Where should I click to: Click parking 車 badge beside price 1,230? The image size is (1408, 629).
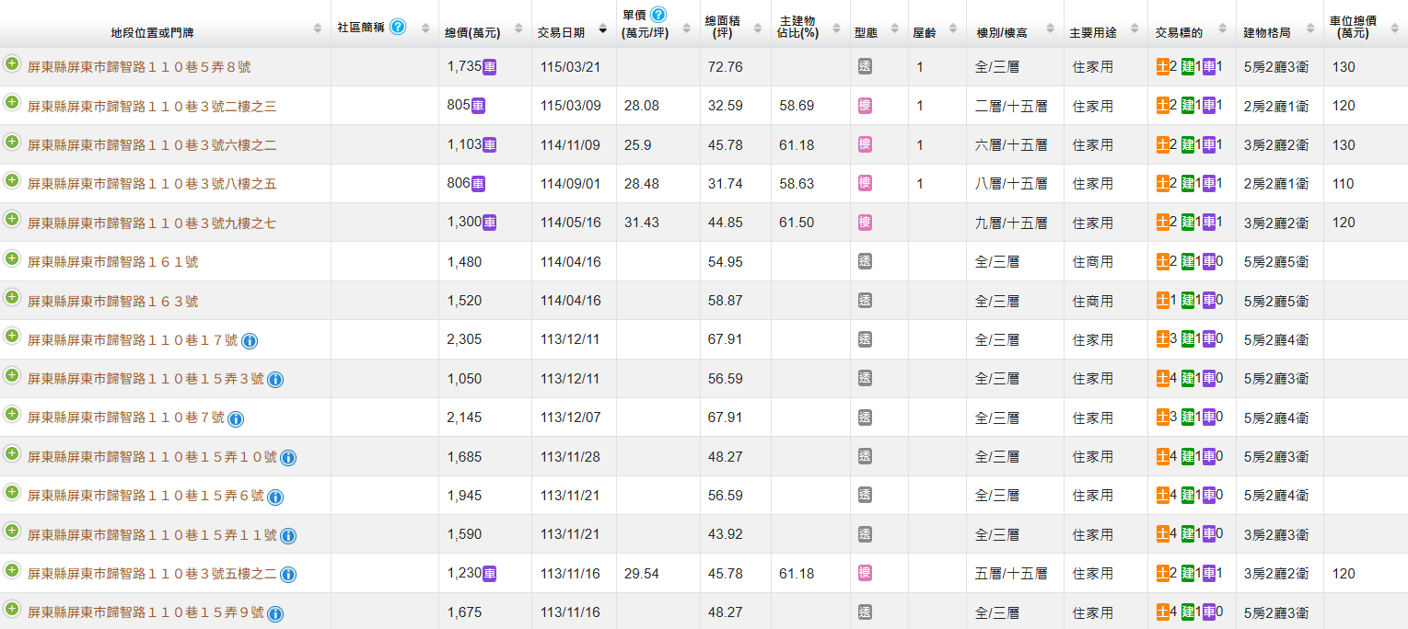click(x=490, y=573)
